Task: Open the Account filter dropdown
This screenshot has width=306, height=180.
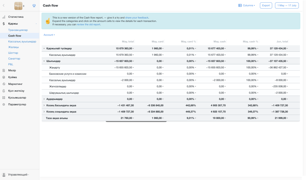Action: point(49,35)
